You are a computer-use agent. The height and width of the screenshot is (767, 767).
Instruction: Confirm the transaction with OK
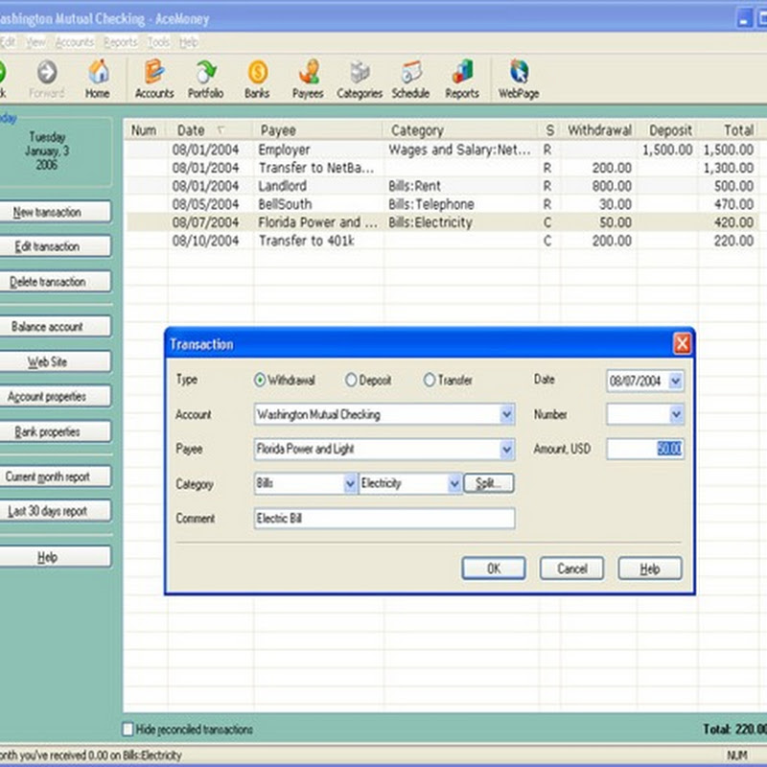(494, 569)
